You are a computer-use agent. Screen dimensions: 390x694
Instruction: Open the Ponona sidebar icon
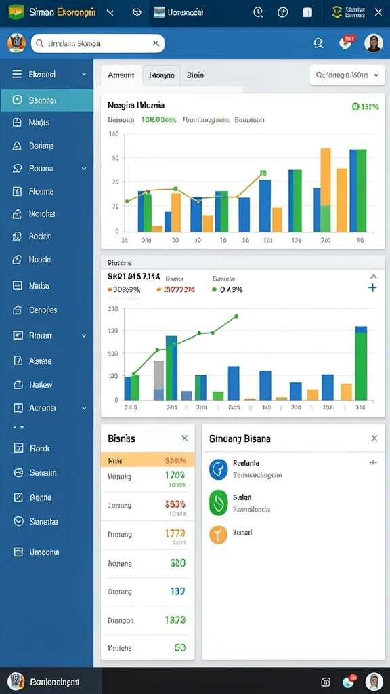point(17,169)
